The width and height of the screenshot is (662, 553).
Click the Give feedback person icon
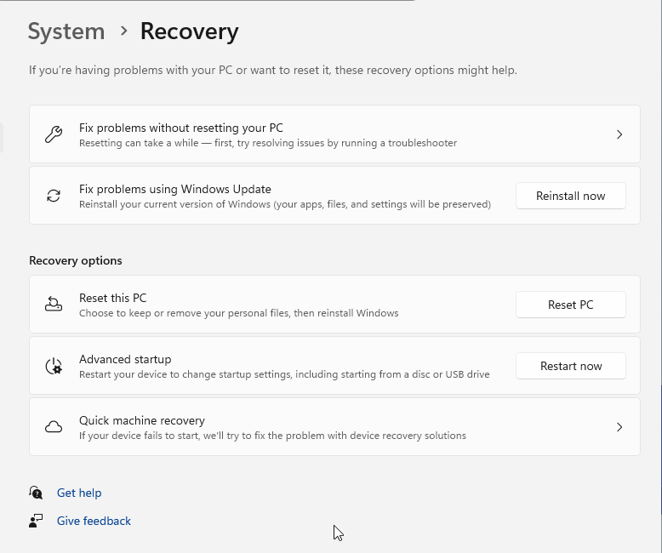tap(36, 521)
